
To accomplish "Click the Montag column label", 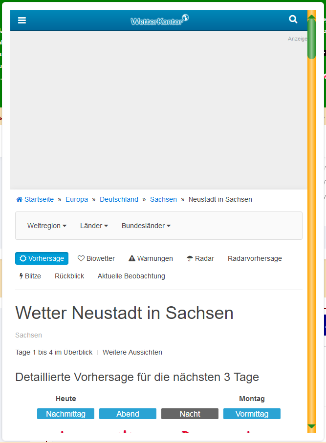I will click(252, 399).
